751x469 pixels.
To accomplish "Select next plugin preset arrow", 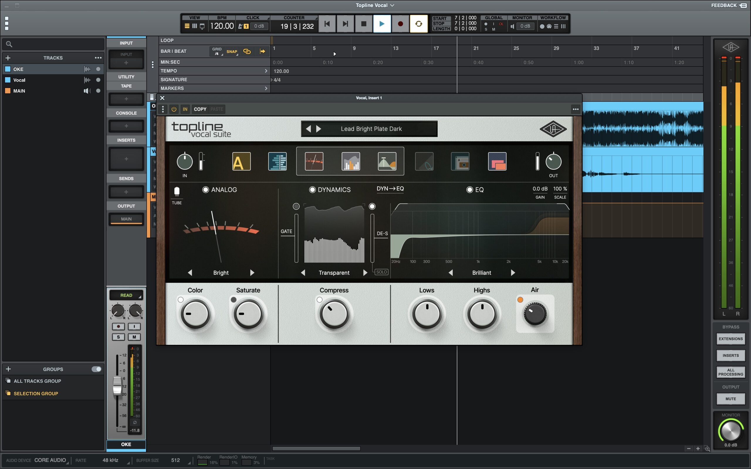I will [x=318, y=129].
